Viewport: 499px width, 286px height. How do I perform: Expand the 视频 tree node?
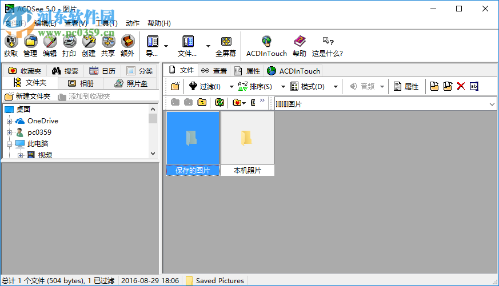click(20, 155)
